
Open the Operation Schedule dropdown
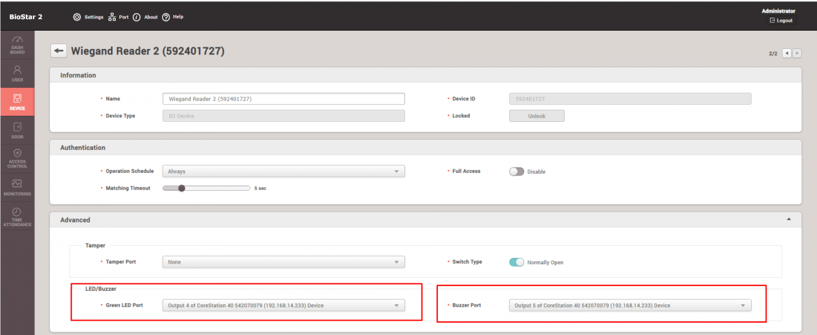tap(283, 172)
